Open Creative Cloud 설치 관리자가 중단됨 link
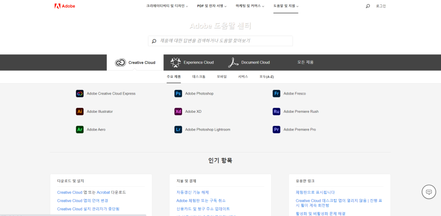This screenshot has width=441, height=216. (x=88, y=209)
